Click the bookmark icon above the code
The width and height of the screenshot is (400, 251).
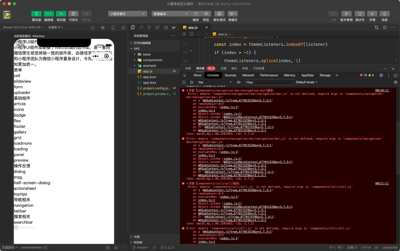[192, 34]
